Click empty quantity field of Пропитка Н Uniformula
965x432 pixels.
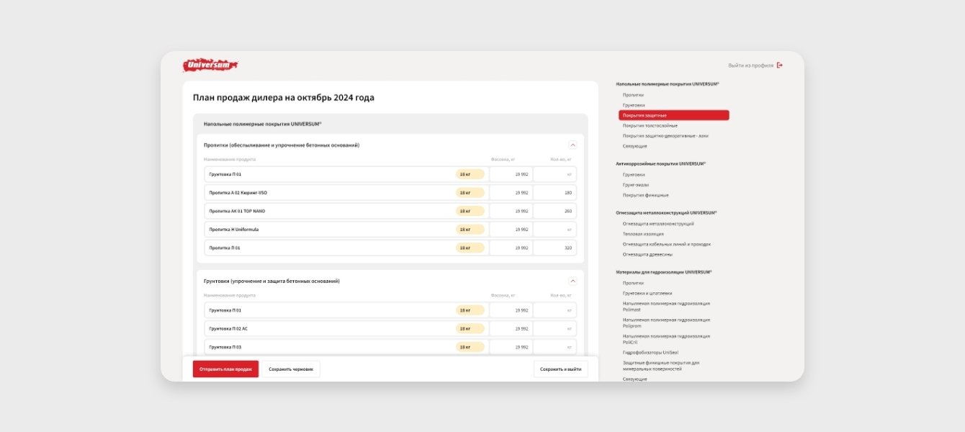tap(555, 230)
